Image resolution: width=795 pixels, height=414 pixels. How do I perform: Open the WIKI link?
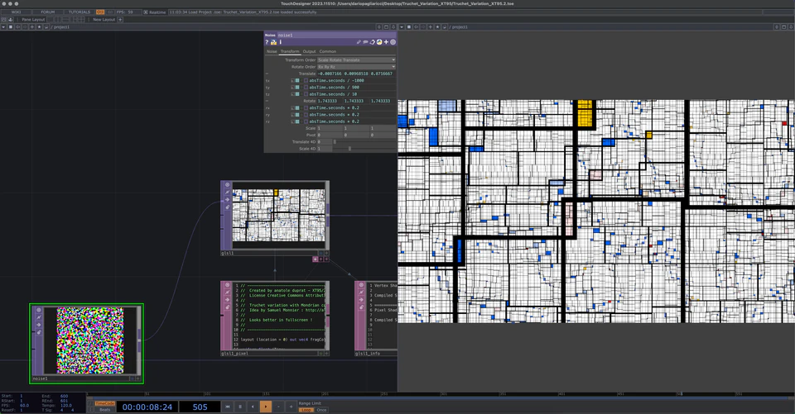[17, 12]
